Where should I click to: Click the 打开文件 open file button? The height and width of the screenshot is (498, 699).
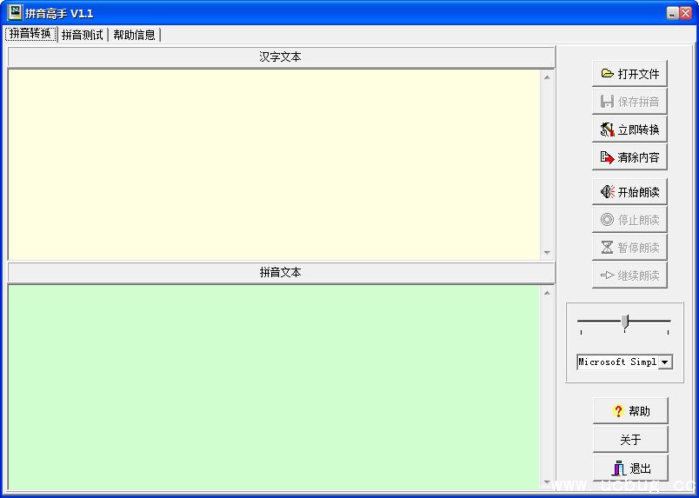pos(629,74)
